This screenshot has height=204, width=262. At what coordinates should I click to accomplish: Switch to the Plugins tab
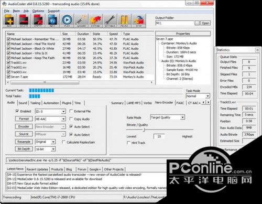tap(67, 103)
